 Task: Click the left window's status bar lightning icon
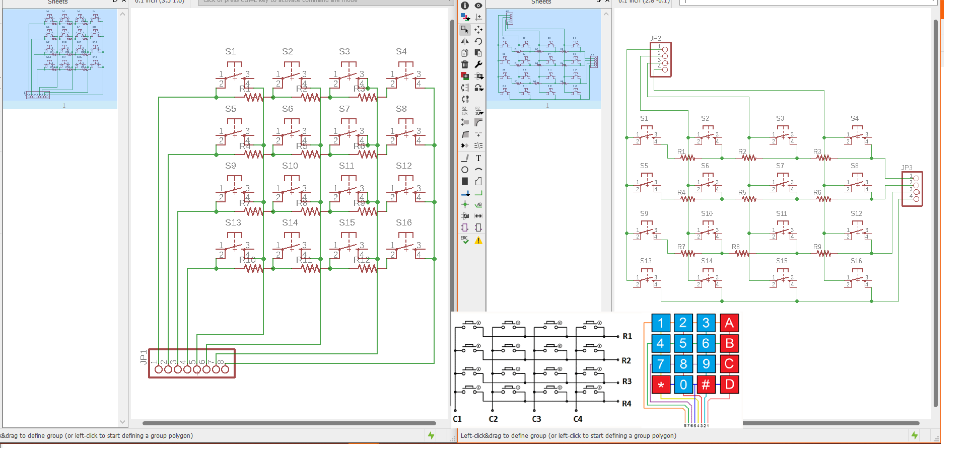click(x=431, y=435)
